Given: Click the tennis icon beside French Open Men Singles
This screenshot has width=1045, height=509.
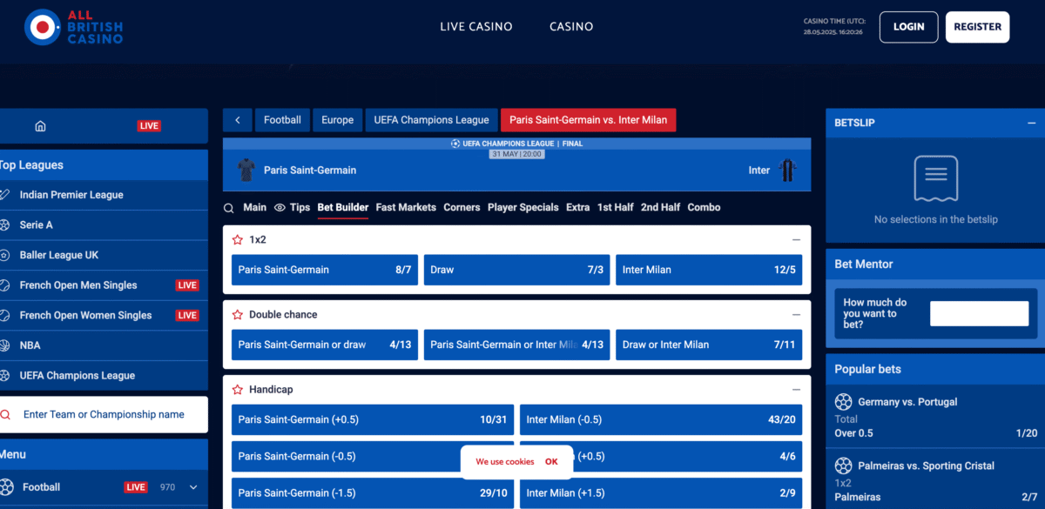Looking at the screenshot, I should pyautogui.click(x=4, y=285).
